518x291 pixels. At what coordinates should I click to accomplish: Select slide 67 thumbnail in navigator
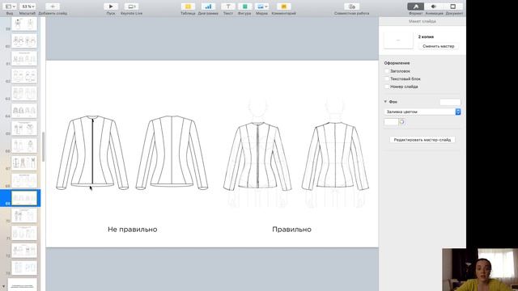24,163
